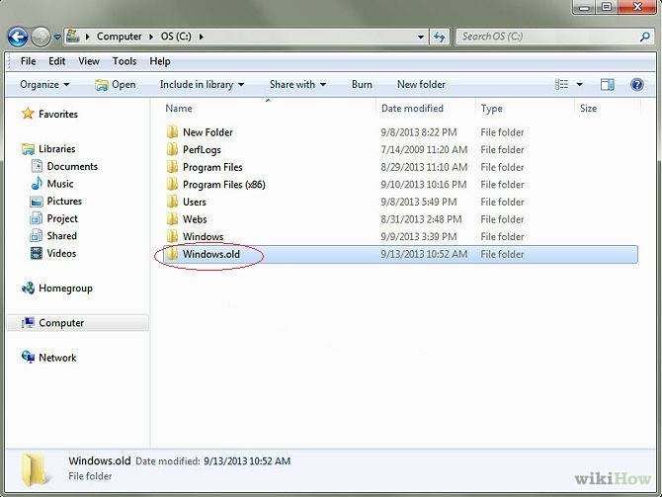Click the Open toolbar button

[116, 84]
